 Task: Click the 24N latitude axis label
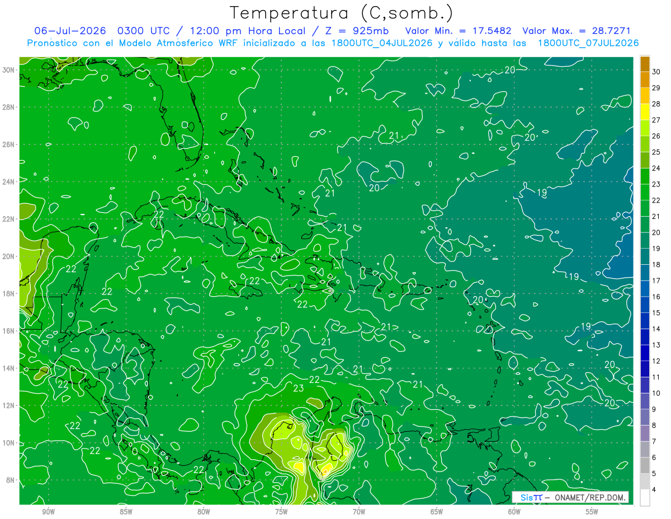[8, 182]
